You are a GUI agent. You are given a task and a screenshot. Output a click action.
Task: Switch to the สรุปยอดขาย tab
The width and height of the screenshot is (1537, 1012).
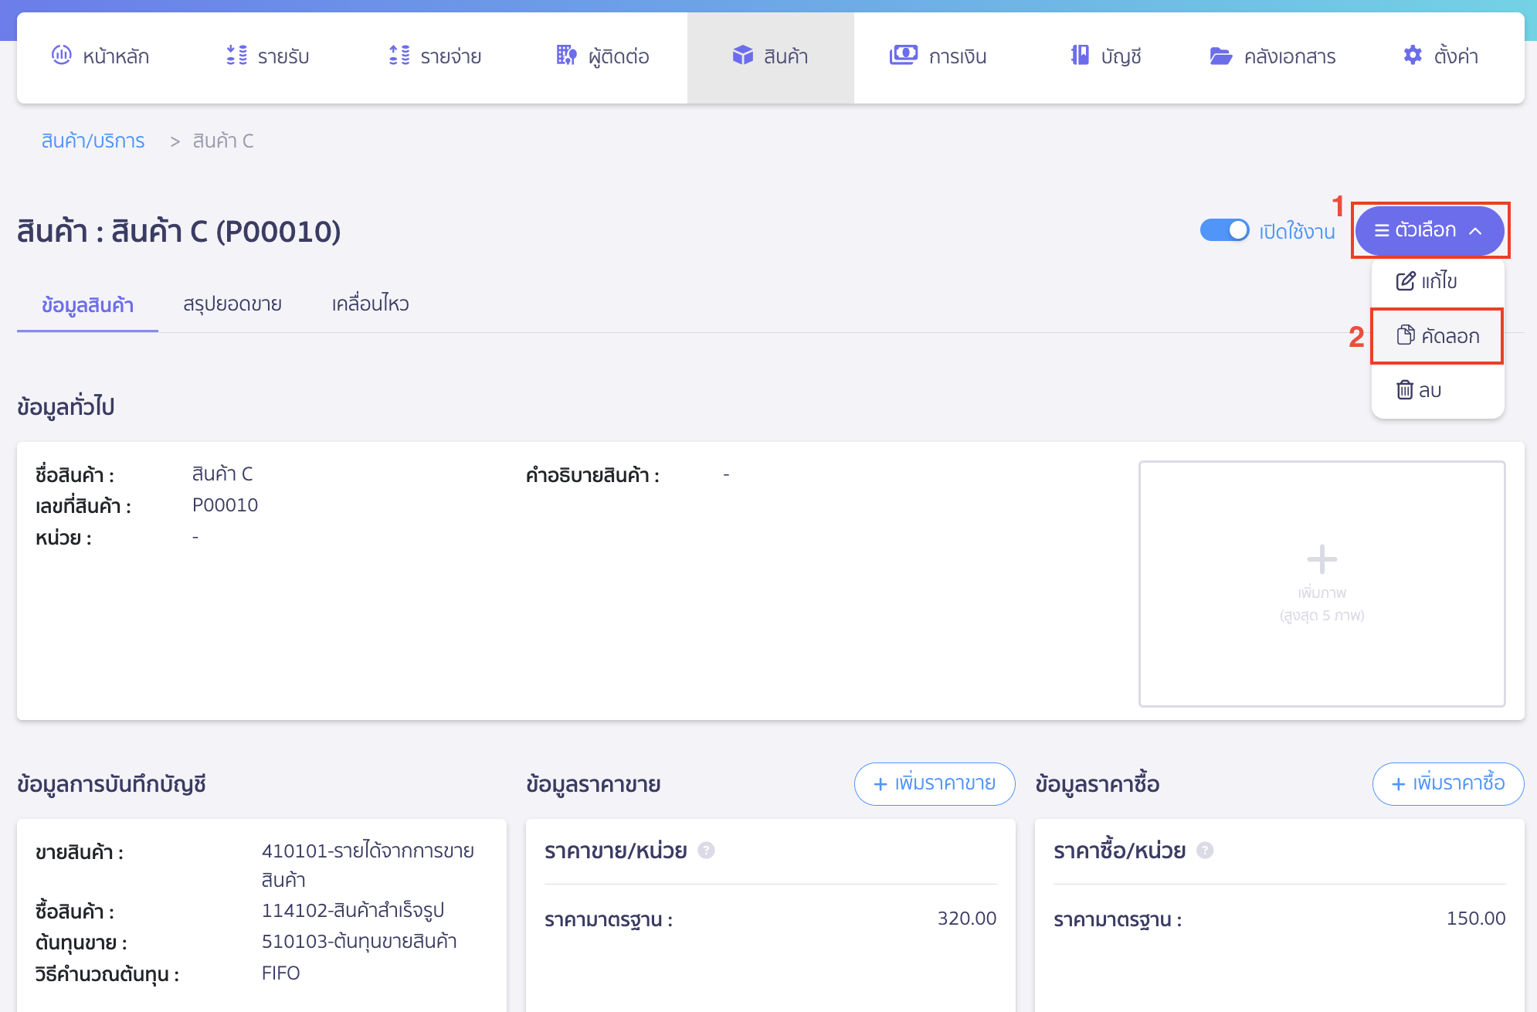coord(232,304)
